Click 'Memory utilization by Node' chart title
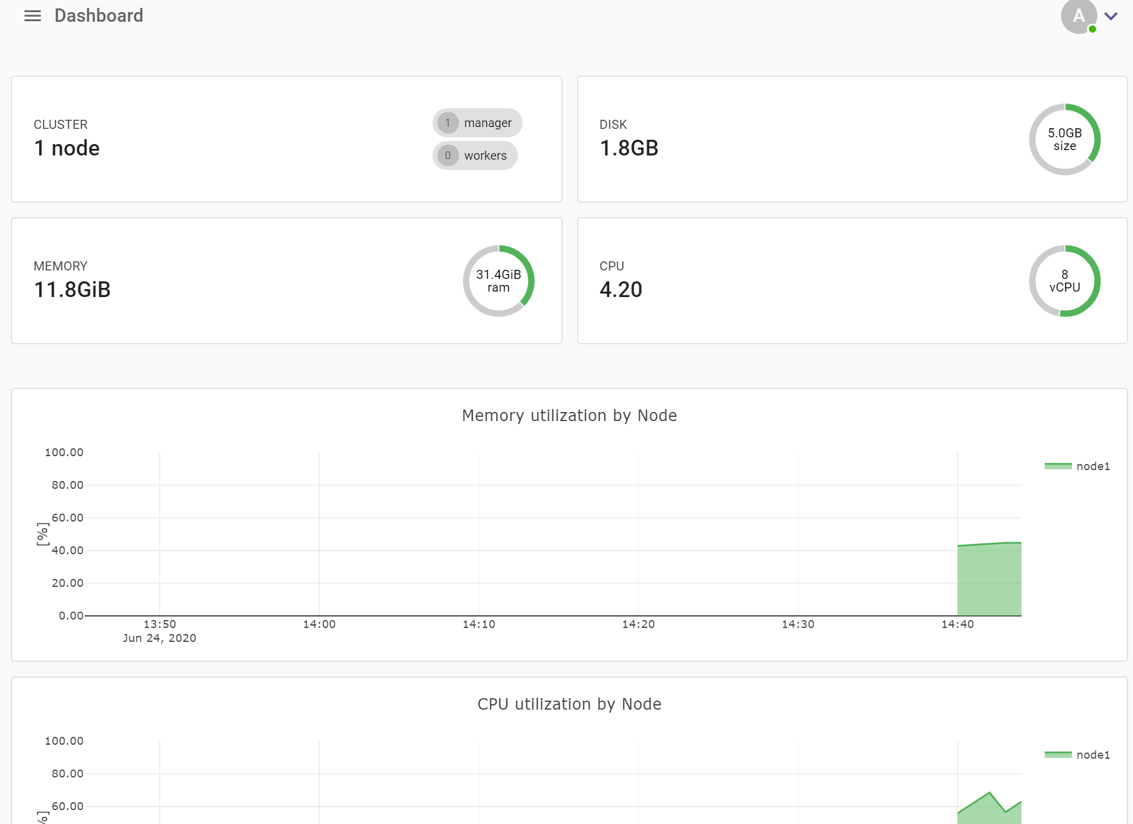Viewport: 1133px width, 824px height. (x=569, y=416)
